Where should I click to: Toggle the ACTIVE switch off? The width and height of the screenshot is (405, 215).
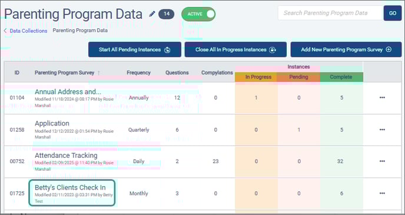click(198, 14)
